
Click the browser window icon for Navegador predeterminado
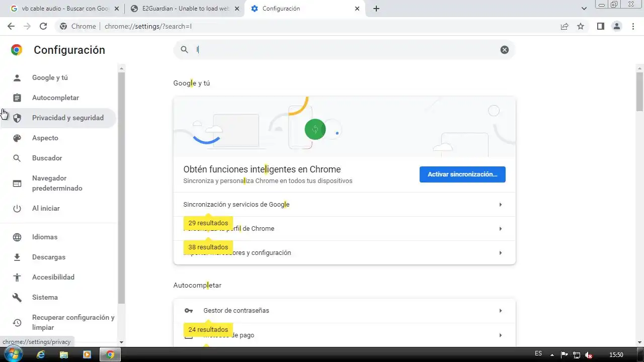(x=17, y=183)
